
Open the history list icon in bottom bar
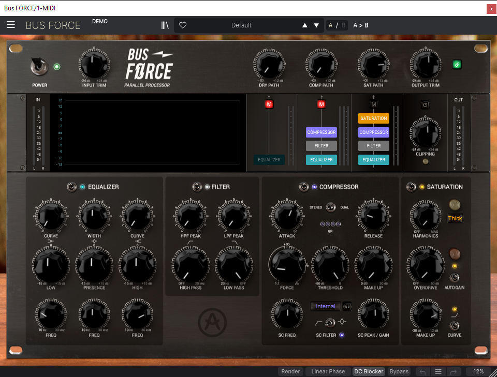tap(438, 371)
